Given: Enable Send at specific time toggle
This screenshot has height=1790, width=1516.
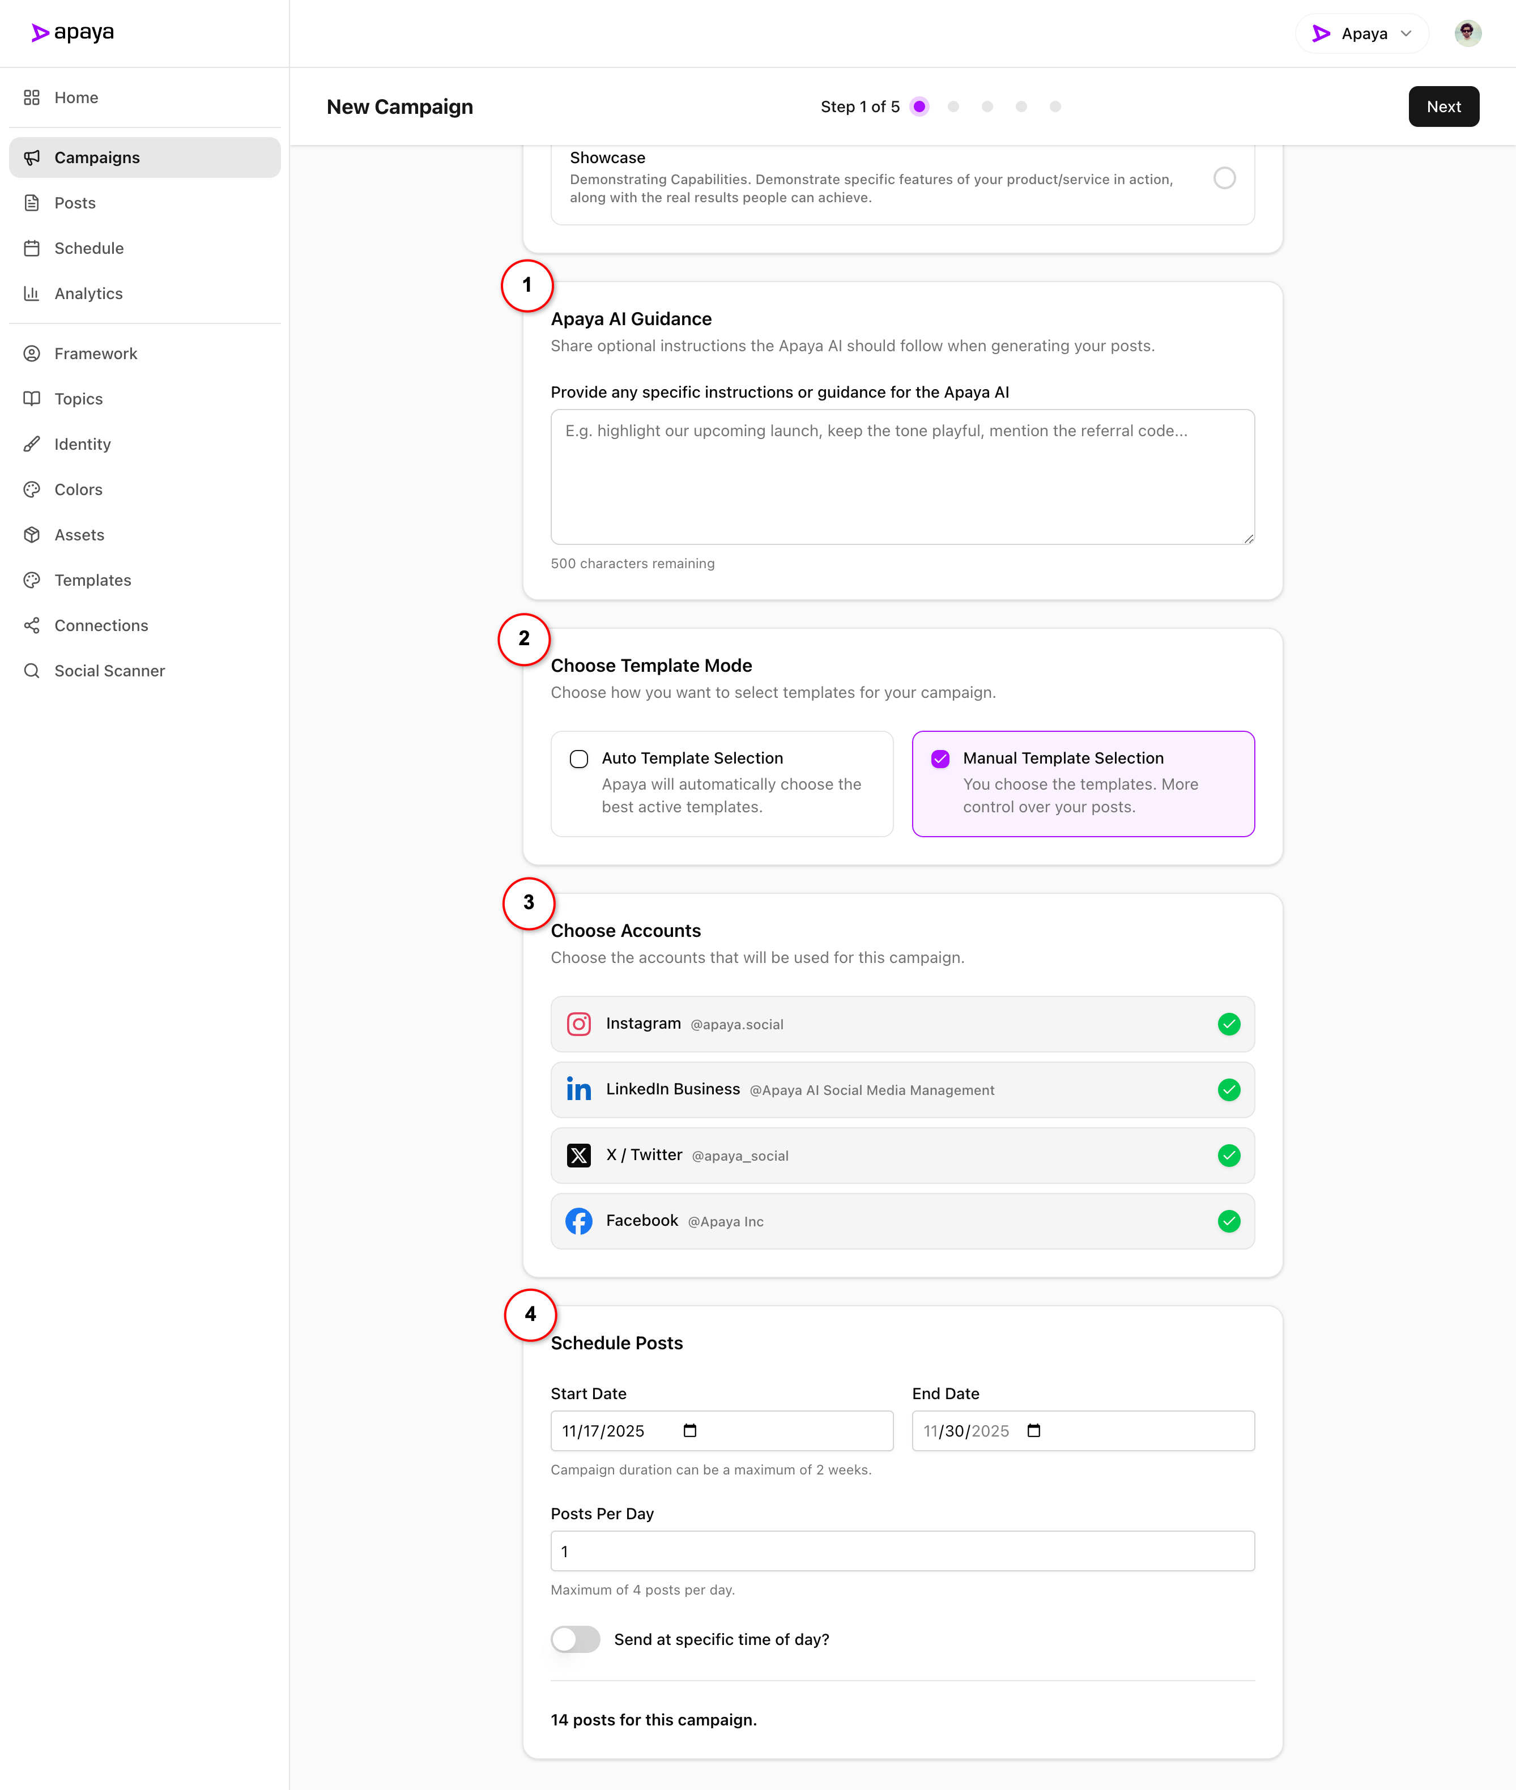Looking at the screenshot, I should click(575, 1639).
